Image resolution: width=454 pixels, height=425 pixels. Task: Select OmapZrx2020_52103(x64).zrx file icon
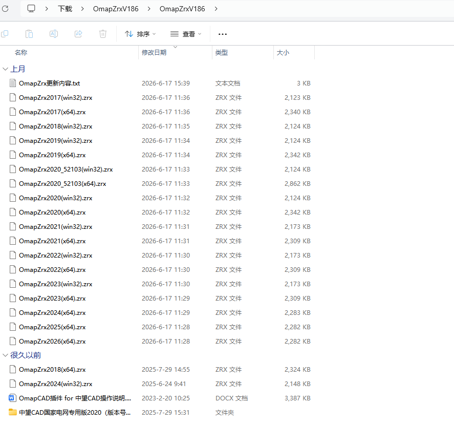coord(12,183)
